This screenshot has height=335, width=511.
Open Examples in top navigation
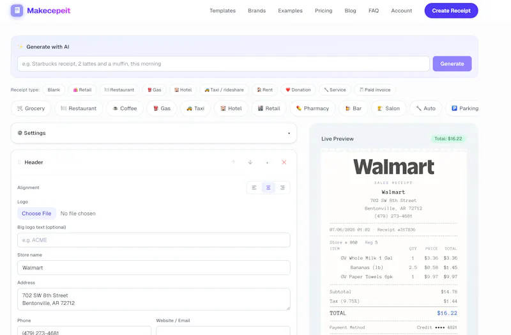pos(291,11)
